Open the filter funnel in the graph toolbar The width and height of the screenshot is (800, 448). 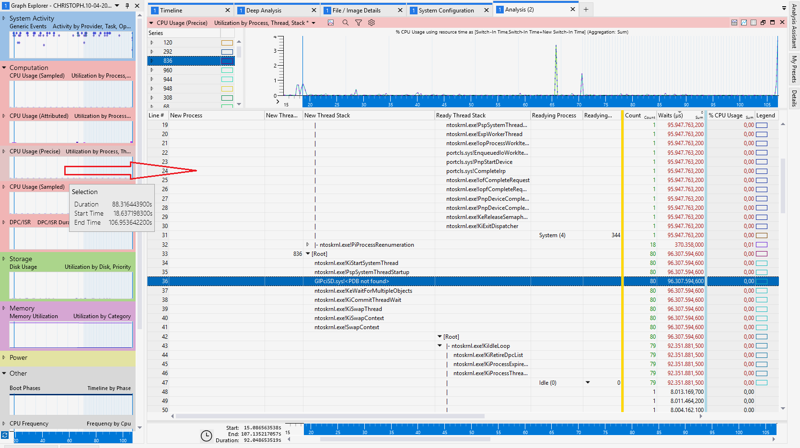(x=359, y=23)
